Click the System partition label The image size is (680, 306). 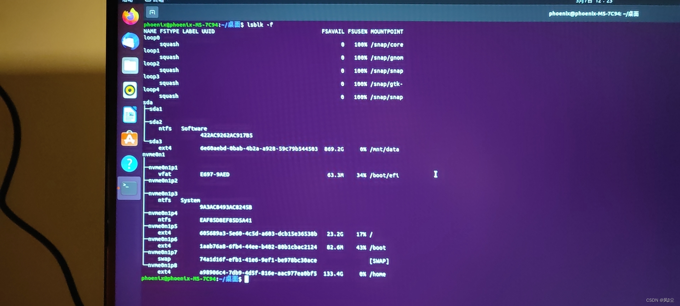coord(190,200)
